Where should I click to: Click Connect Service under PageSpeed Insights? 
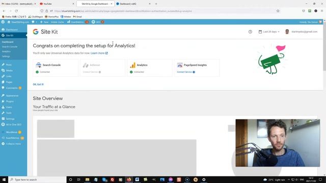tap(186, 72)
